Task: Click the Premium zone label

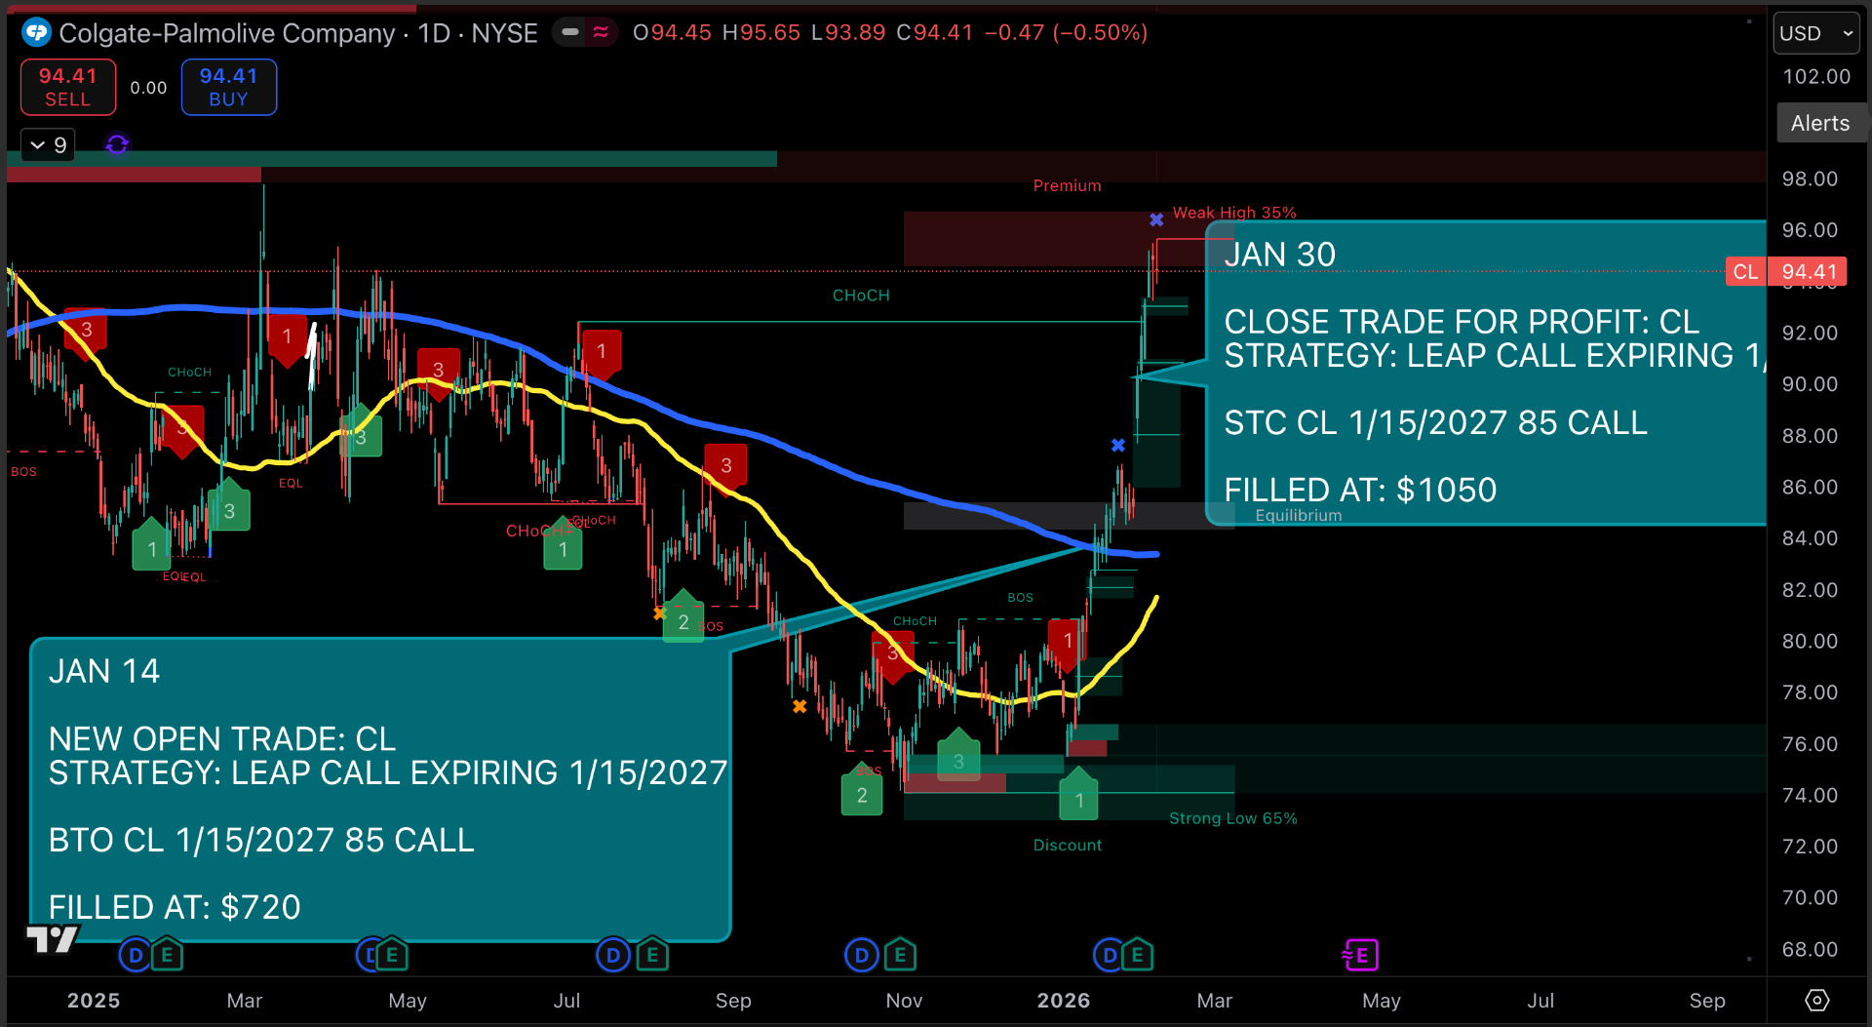Action: pyautogui.click(x=1067, y=185)
